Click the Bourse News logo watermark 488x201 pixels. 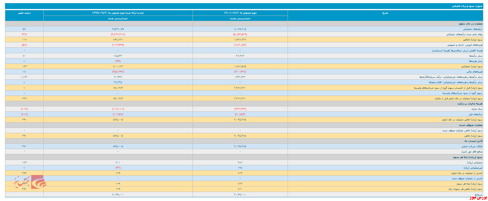tap(29, 181)
